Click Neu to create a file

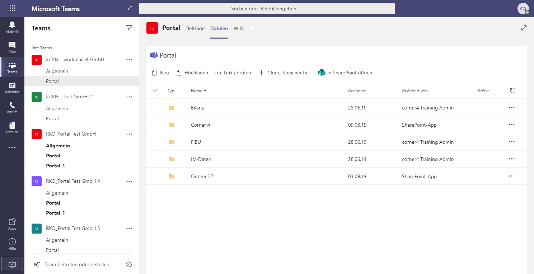click(x=160, y=73)
